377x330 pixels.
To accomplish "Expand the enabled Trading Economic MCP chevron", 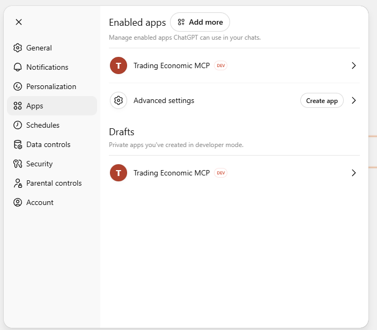I will (354, 65).
